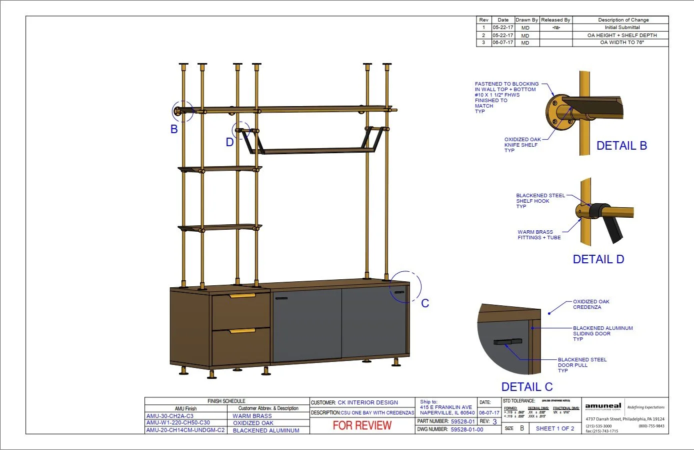Image resolution: width=694 pixels, height=450 pixels.
Task: Click customer name CK INTERIOR DESIGN
Action: point(368,402)
